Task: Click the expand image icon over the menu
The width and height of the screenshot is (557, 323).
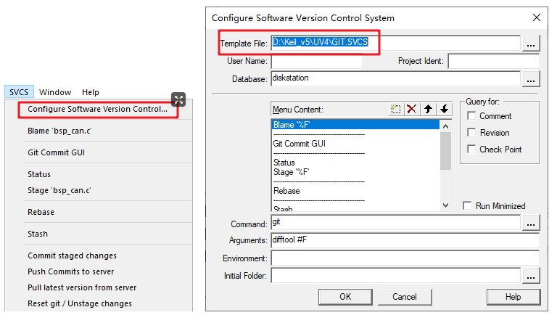Action: click(x=178, y=99)
